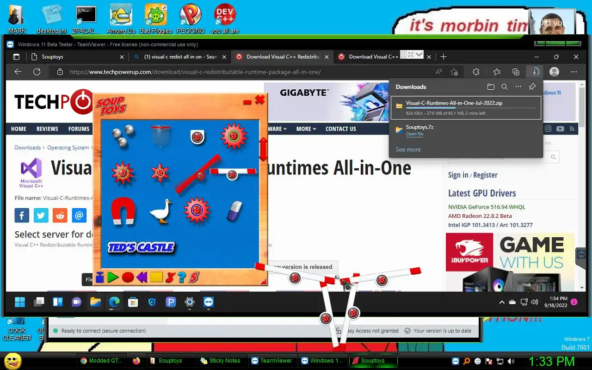Click the yellow square stop button

pyautogui.click(x=156, y=277)
